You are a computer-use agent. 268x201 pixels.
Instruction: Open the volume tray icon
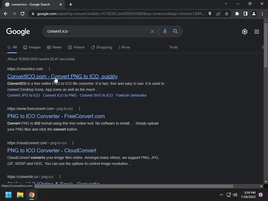235,195
